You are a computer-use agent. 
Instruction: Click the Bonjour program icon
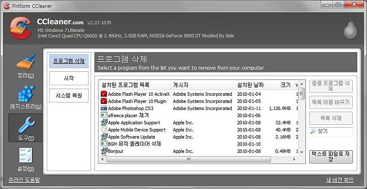click(x=103, y=151)
